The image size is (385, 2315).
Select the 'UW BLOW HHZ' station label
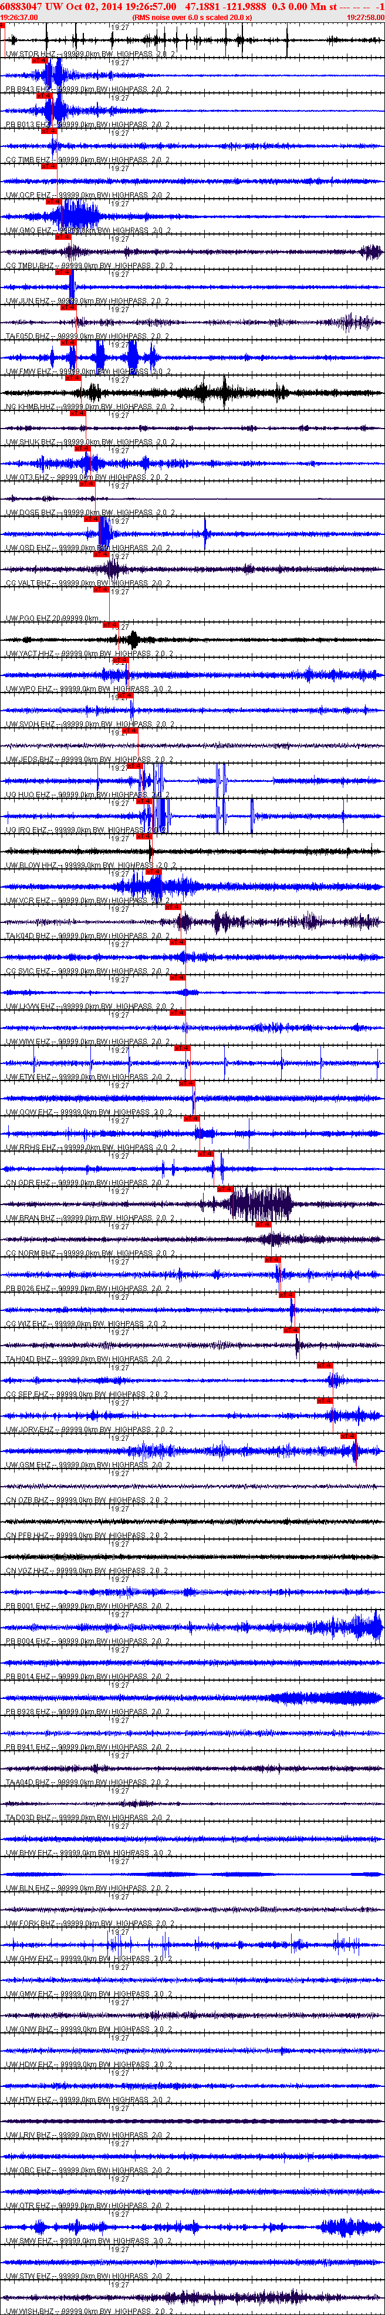(32, 865)
